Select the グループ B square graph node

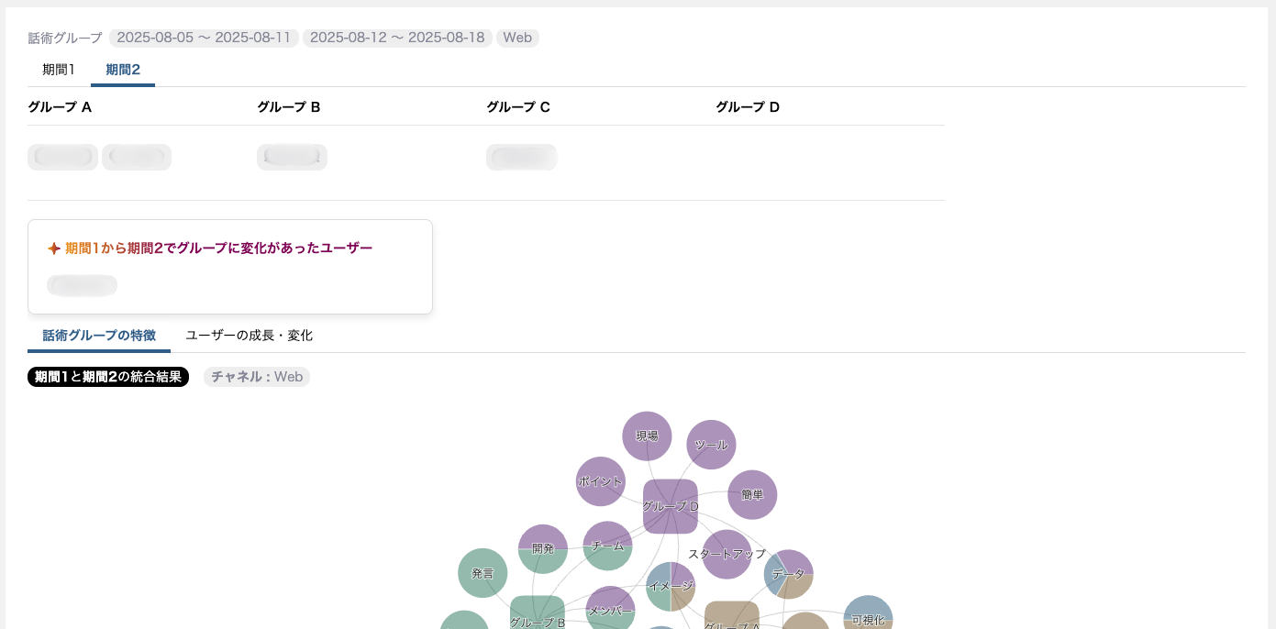[537, 616]
